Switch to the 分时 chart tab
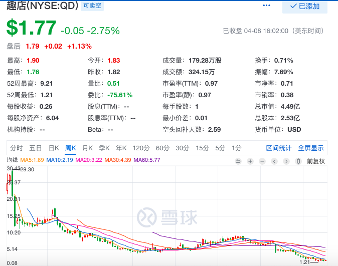The height and width of the screenshot is (266, 338). pyautogui.click(x=17, y=148)
